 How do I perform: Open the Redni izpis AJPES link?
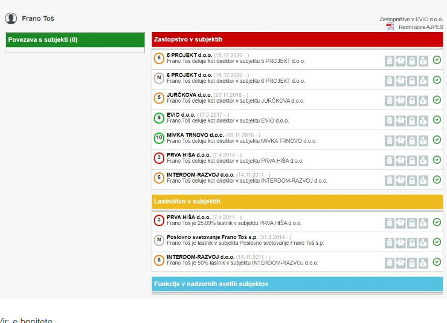pos(420,27)
